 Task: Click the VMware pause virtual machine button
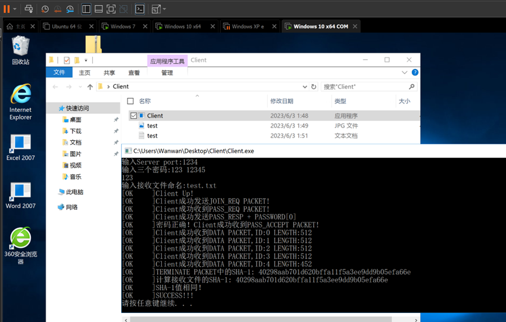(7, 9)
